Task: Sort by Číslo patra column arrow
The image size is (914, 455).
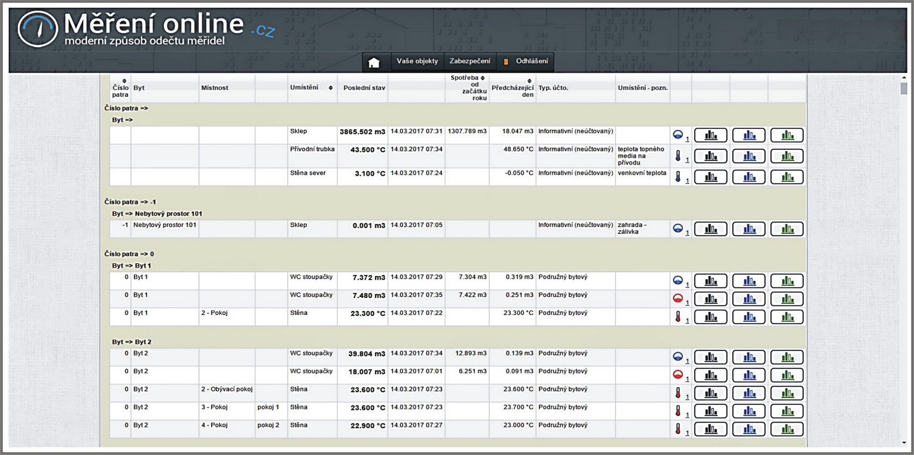Action: coord(124,81)
